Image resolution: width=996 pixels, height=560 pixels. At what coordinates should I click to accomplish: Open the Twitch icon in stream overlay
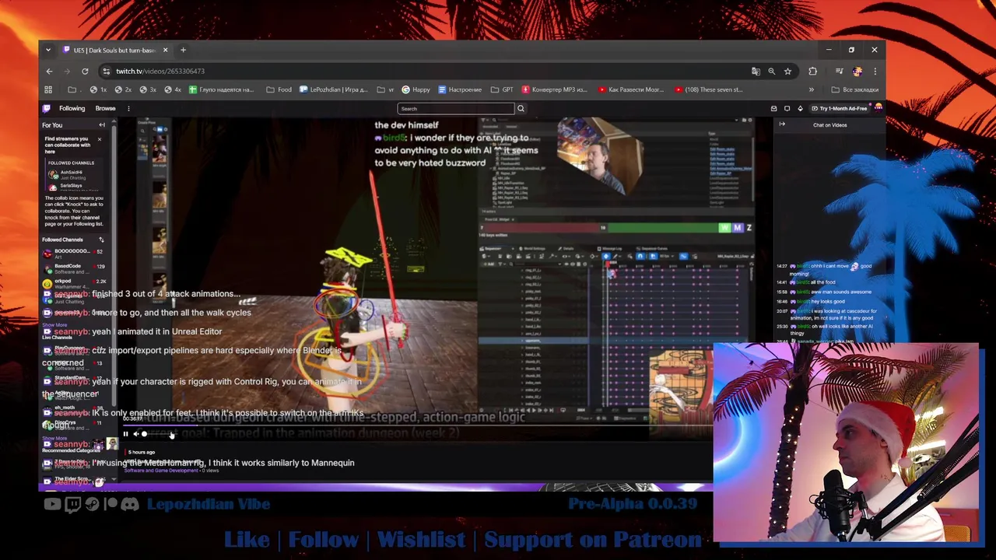73,504
